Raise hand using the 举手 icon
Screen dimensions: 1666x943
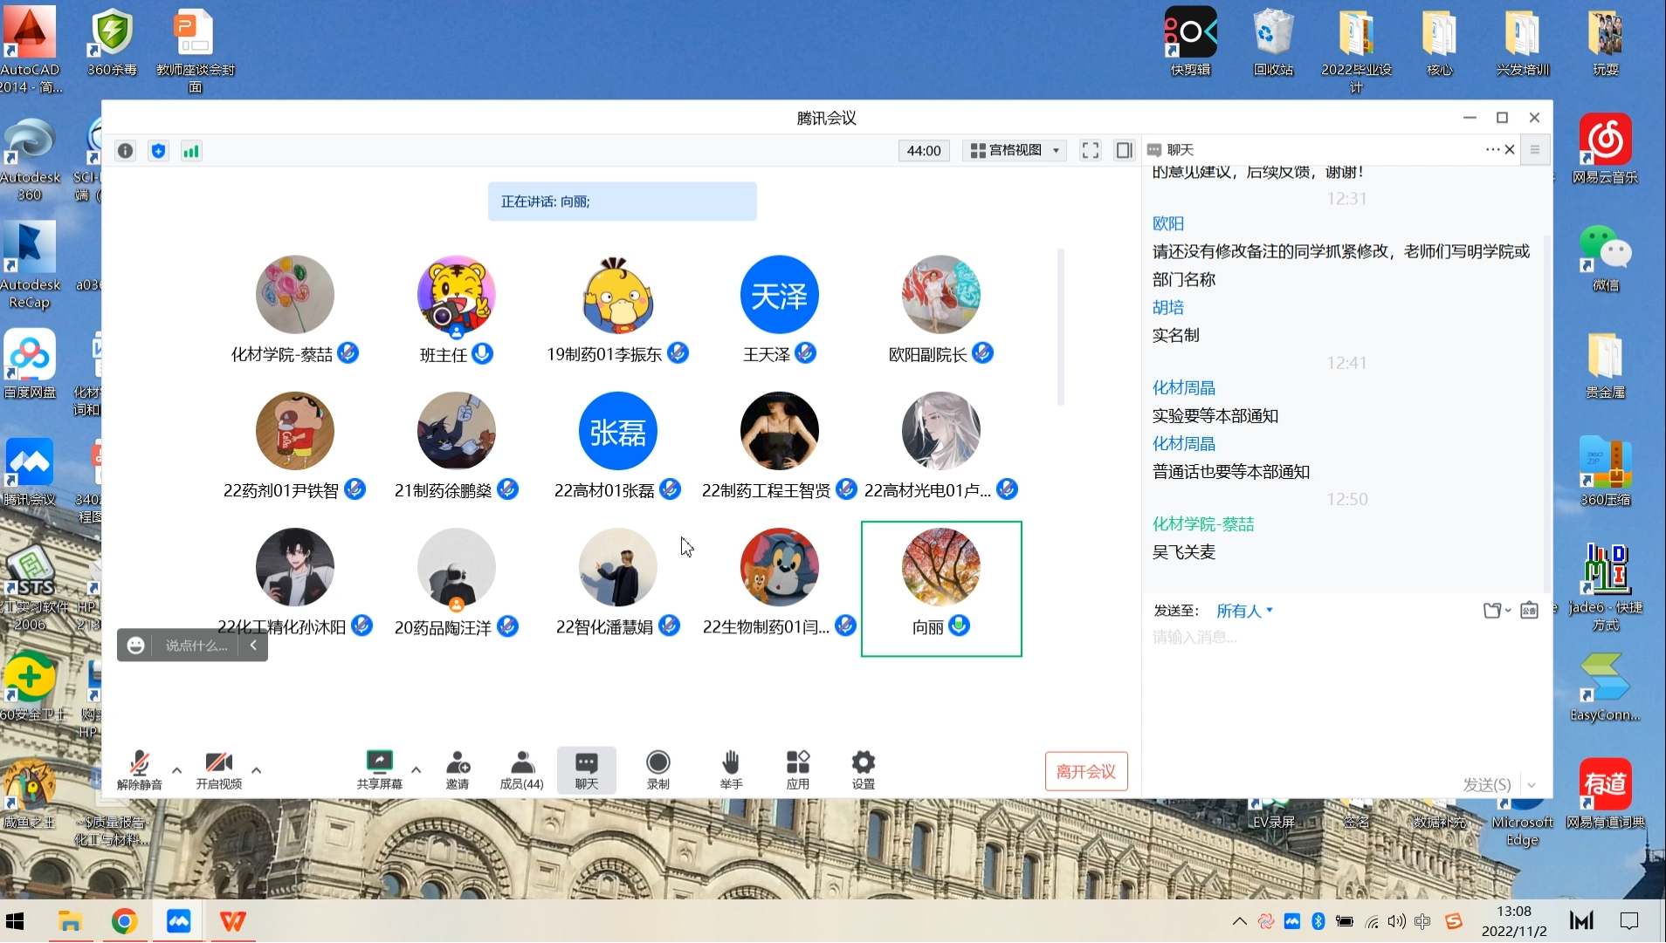(x=731, y=769)
